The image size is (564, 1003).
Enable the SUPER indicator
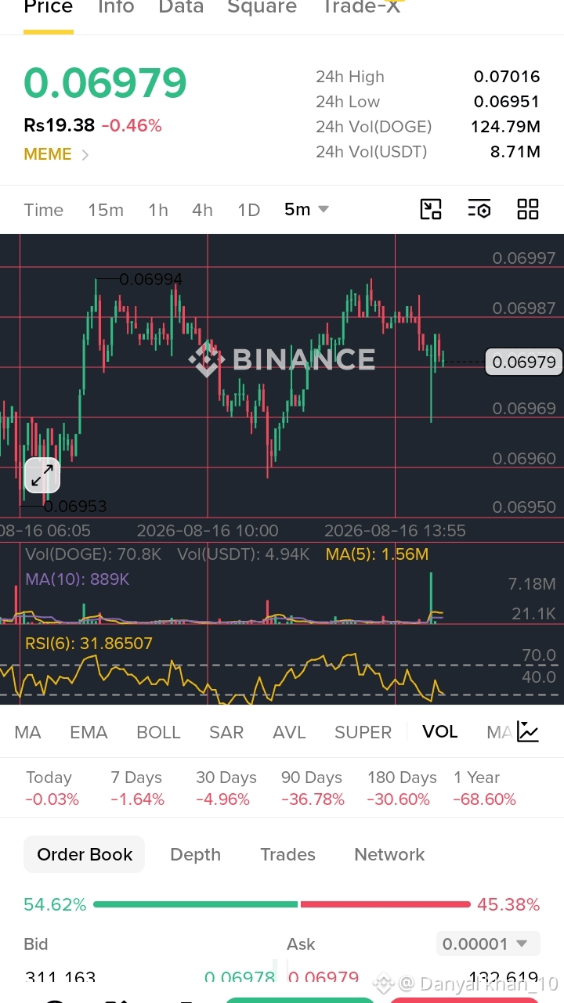pos(363,732)
